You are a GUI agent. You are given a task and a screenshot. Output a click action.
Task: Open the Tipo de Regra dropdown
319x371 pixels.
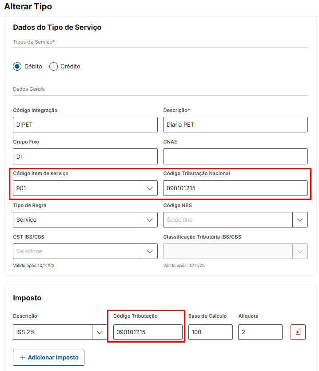pos(150,219)
